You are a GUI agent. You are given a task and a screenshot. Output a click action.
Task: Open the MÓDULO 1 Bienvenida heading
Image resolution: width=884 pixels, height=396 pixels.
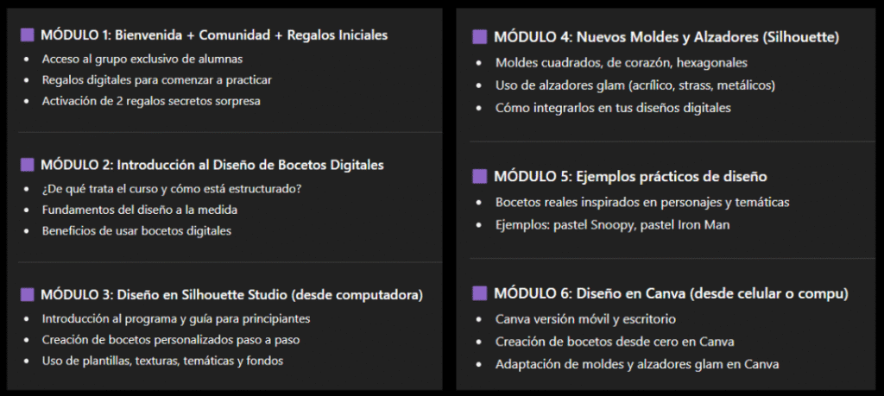tap(213, 35)
